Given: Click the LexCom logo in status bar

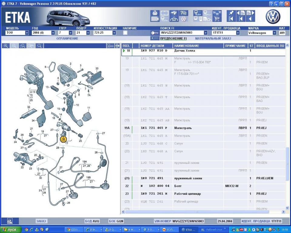Looking at the screenshot, I should 10,221.
